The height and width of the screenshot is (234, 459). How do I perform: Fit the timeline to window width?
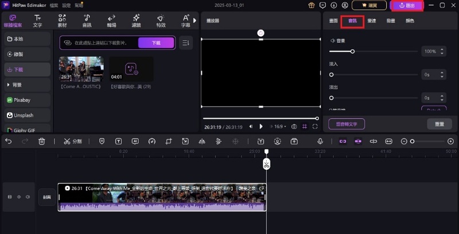point(388,142)
